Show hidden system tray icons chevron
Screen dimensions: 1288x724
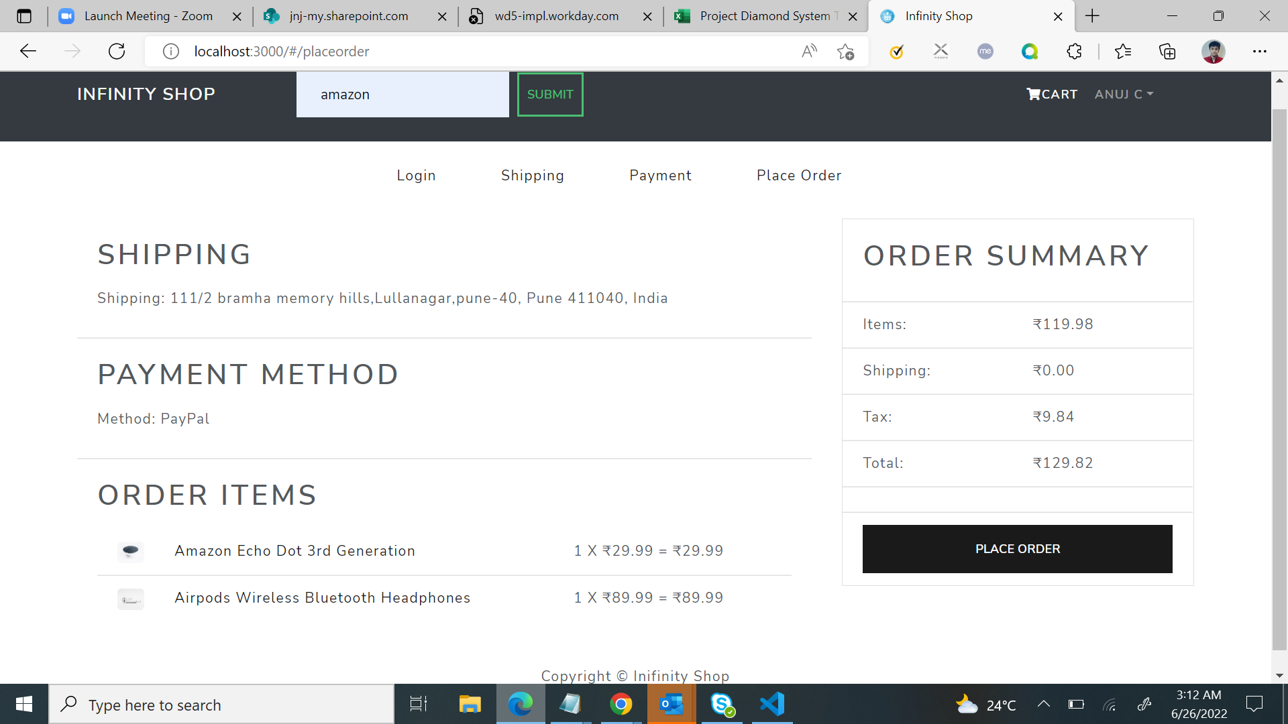(x=1043, y=704)
